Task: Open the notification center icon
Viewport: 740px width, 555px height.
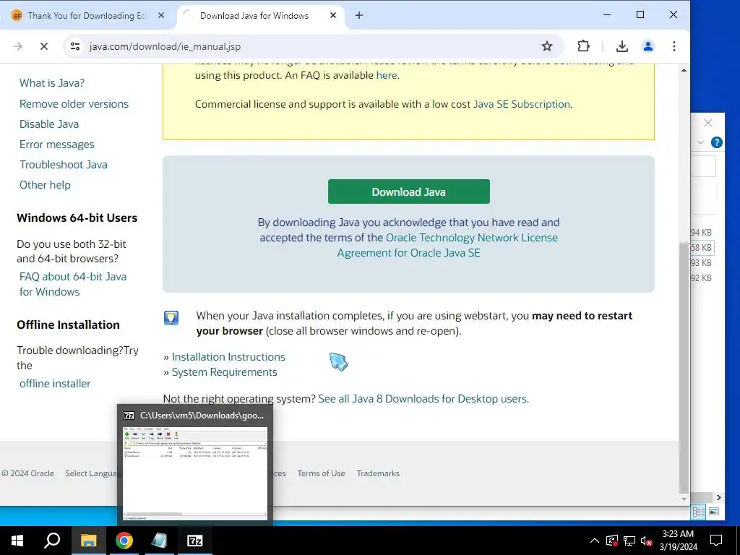Action: pyautogui.click(x=716, y=541)
